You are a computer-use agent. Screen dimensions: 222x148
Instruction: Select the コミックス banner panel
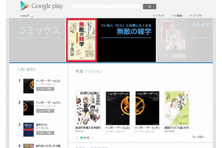click(x=37, y=40)
